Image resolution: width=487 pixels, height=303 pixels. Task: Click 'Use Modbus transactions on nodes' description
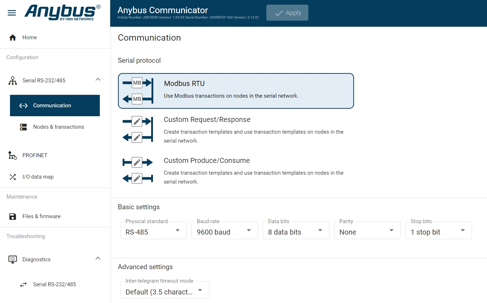231,96
